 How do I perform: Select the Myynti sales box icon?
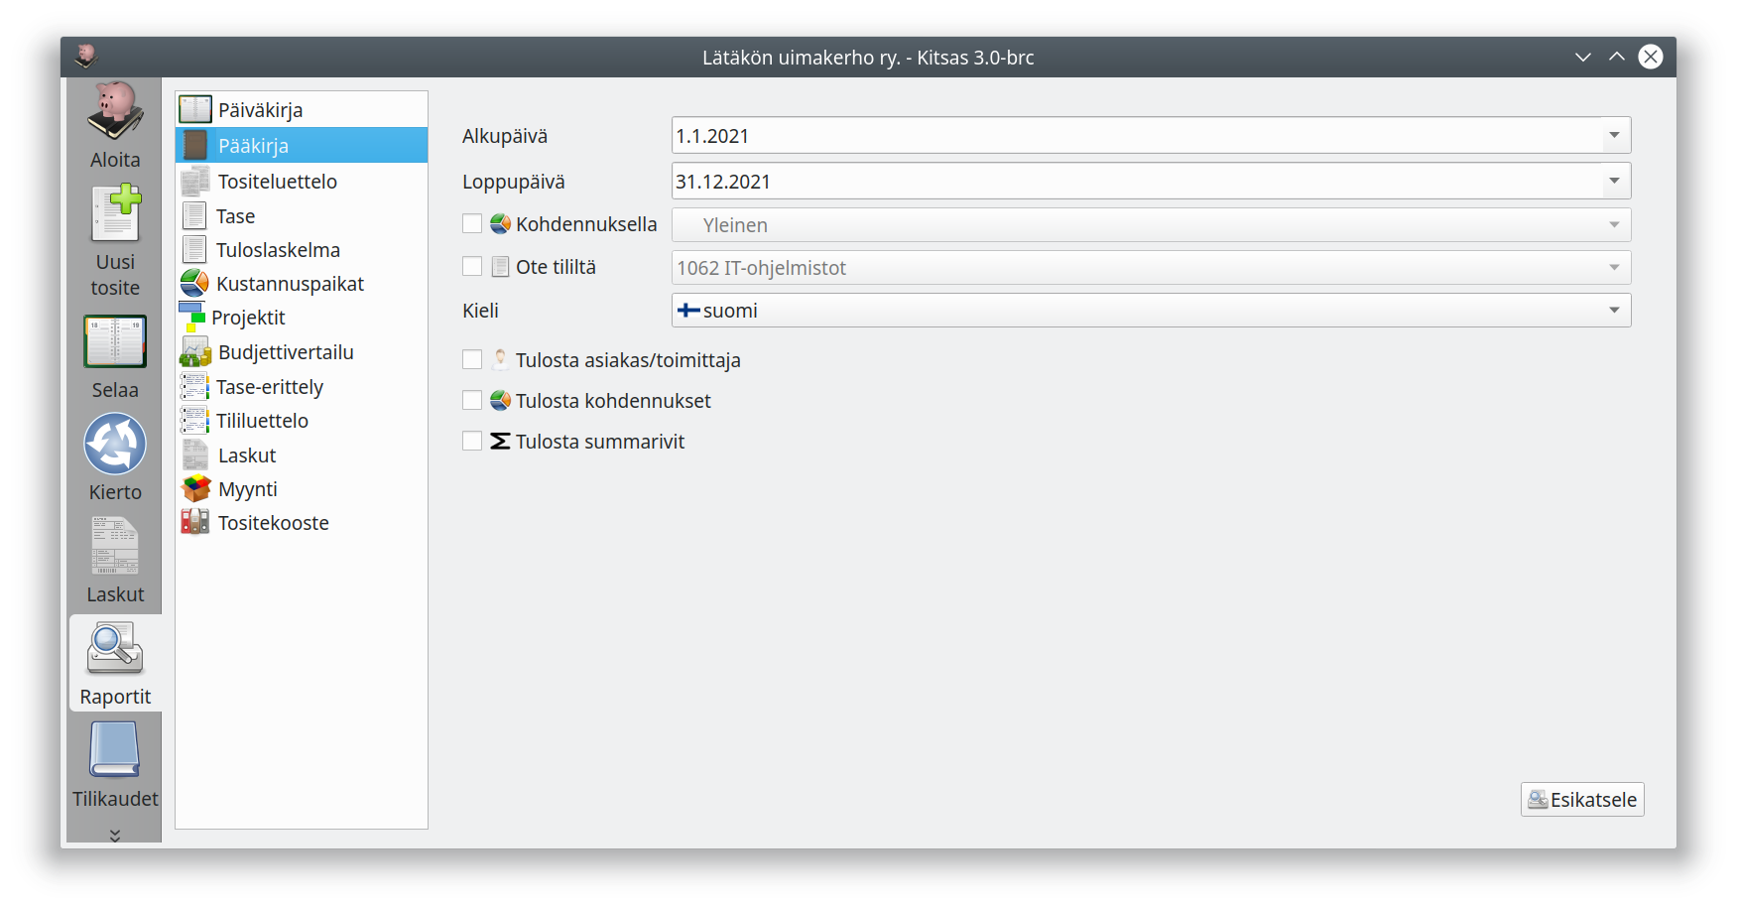tap(196, 488)
